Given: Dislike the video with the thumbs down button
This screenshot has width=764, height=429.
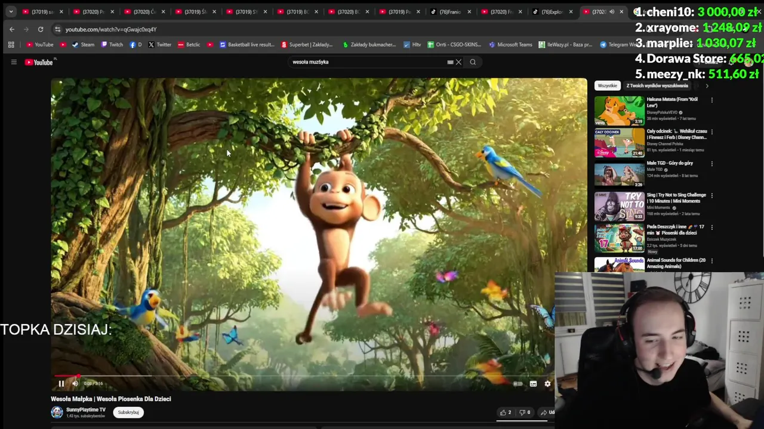Looking at the screenshot, I should (525, 412).
